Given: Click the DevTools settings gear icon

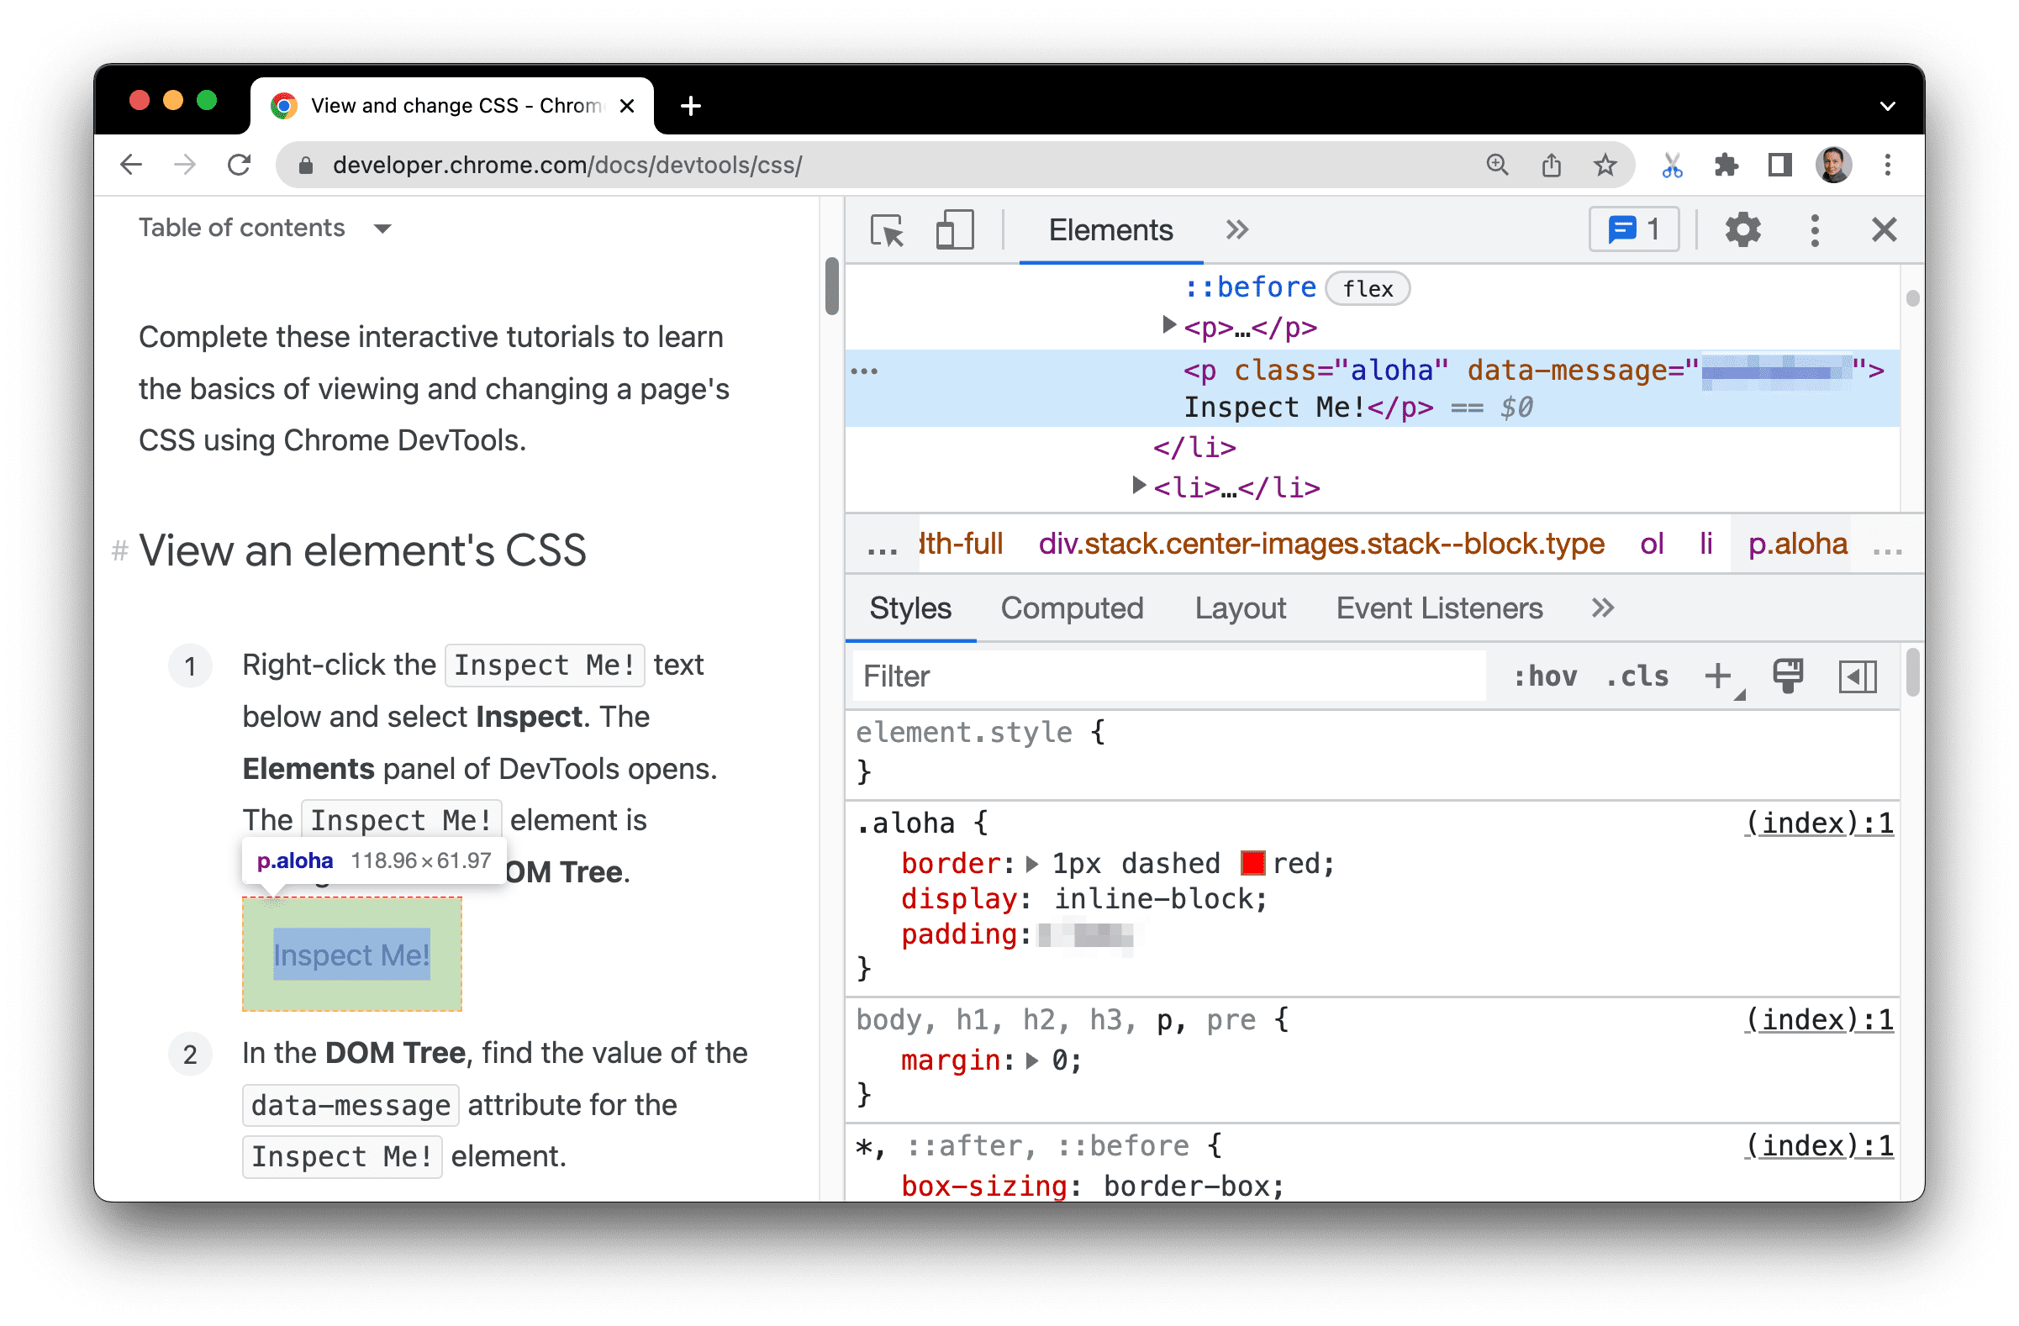Looking at the screenshot, I should coord(1739,229).
